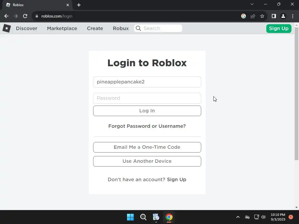Open Windows taskbar search

coord(143,217)
